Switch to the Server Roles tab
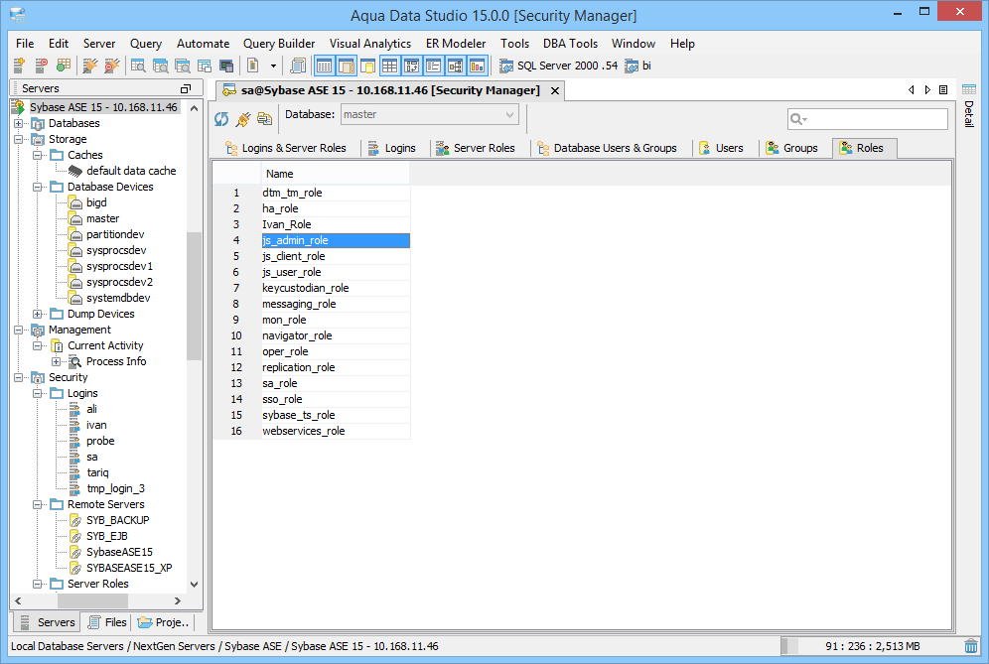 (x=476, y=148)
